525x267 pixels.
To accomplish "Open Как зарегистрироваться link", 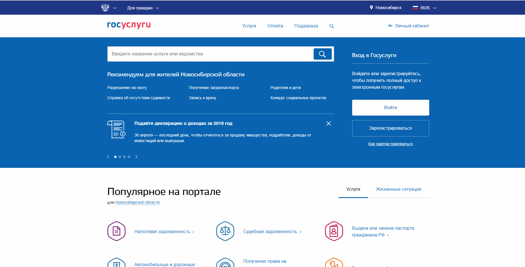I will click(390, 144).
